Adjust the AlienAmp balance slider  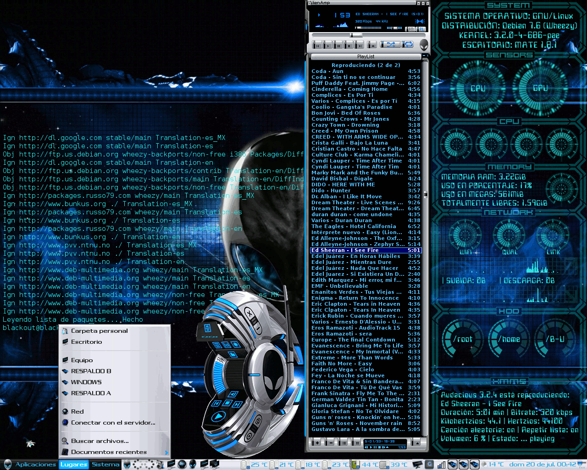395,28
